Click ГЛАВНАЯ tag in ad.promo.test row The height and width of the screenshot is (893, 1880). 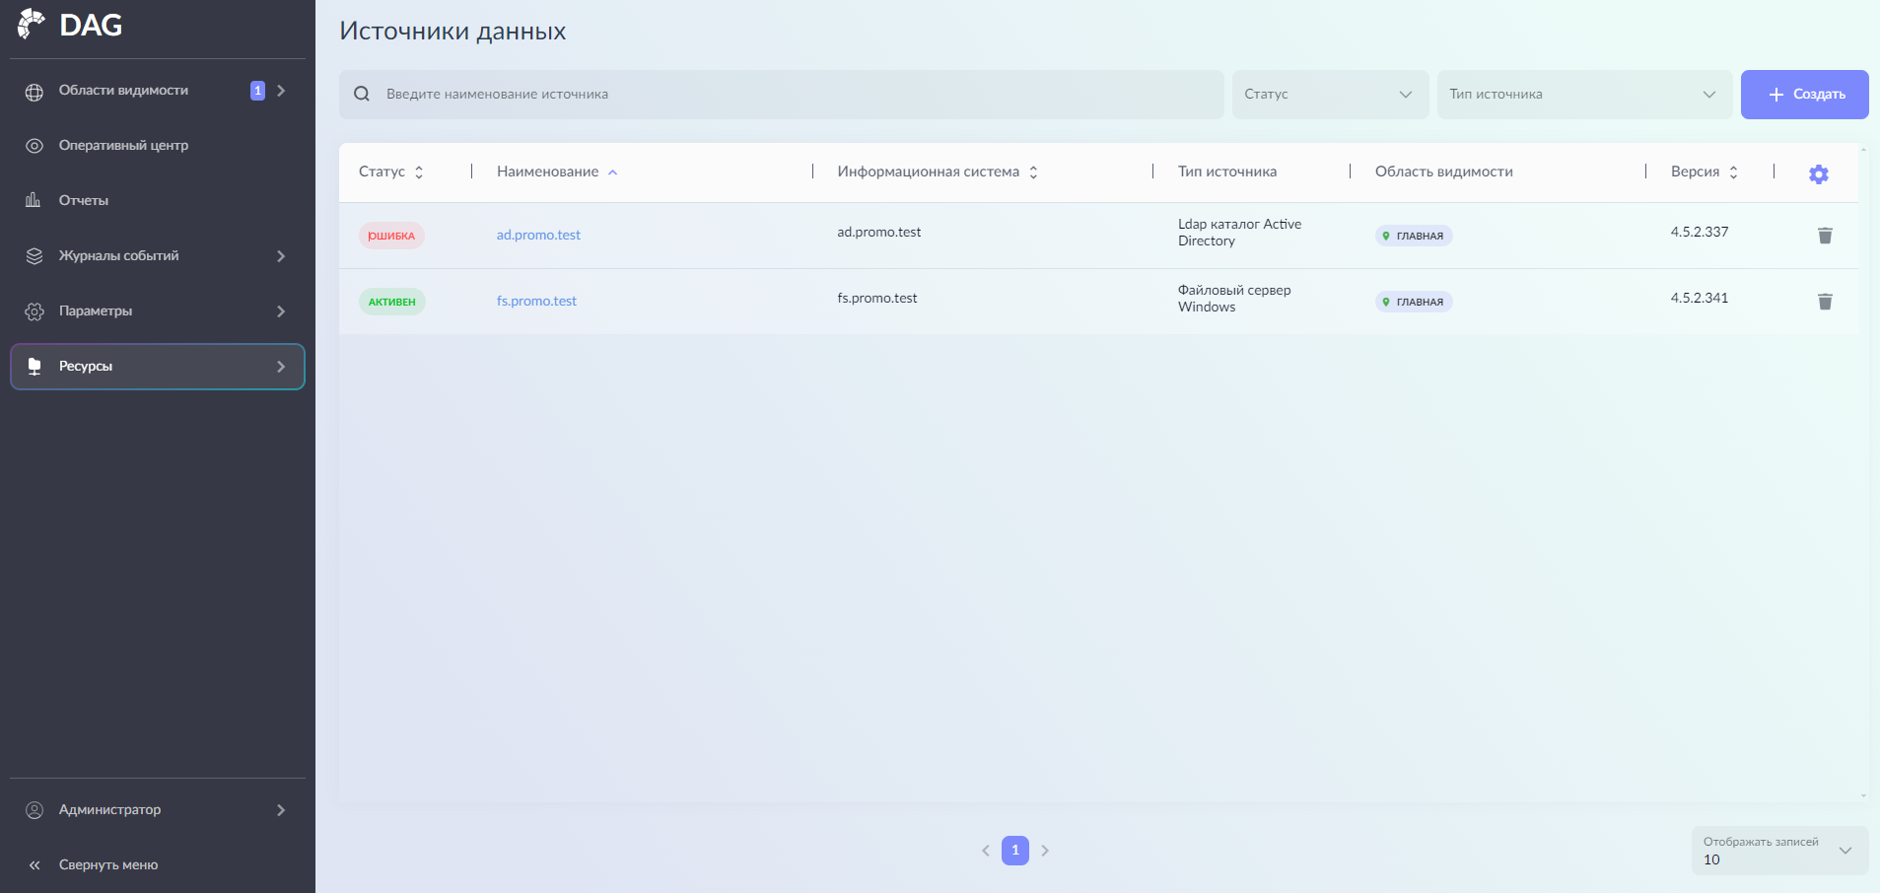(1414, 236)
